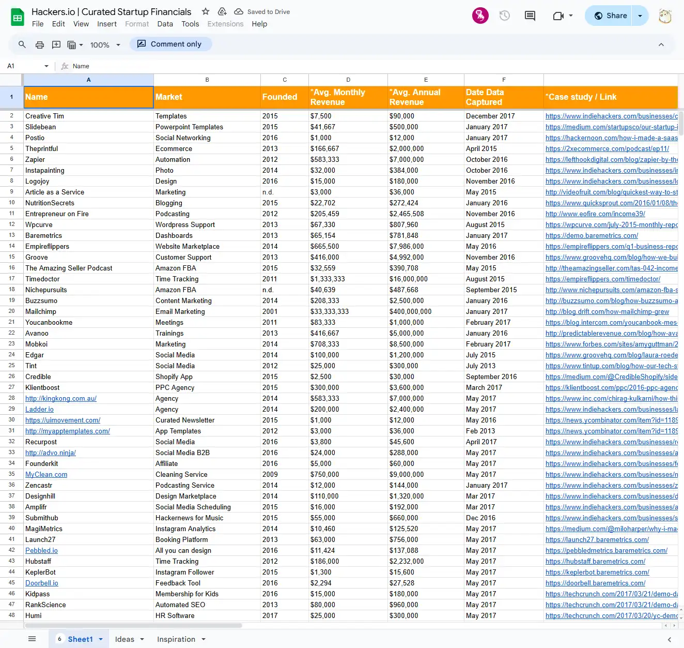
Task: Open the Help menu
Action: pyautogui.click(x=259, y=24)
